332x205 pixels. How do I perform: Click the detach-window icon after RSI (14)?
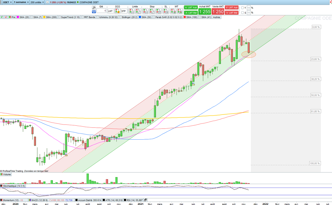tap(146, 200)
